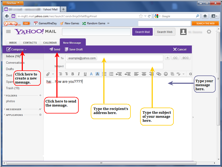Viewport: 222px width, 167px height.
Task: Expand the MESSENGER section
Action: coord(5,109)
